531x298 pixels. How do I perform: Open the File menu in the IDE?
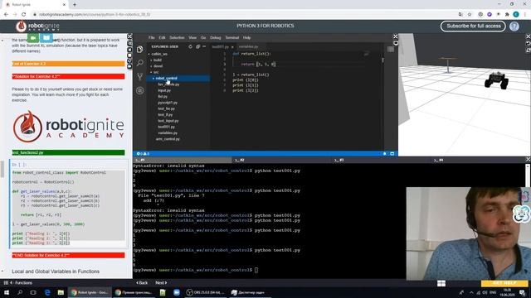point(151,37)
